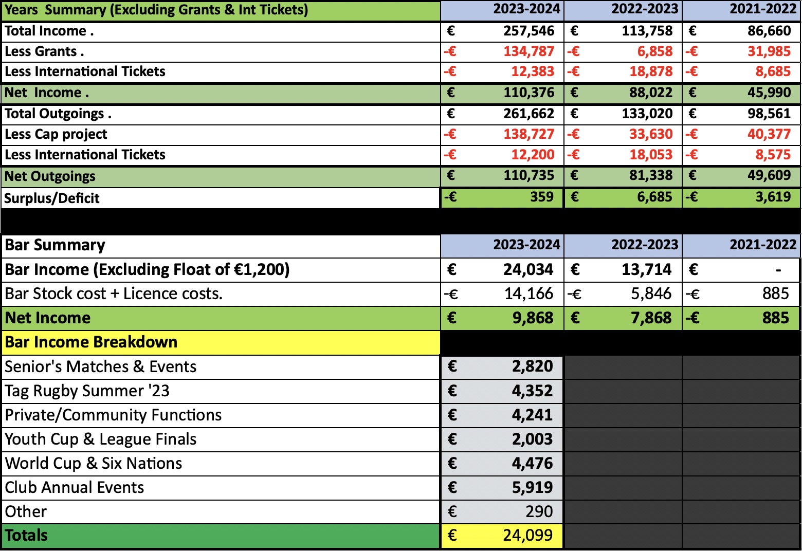Click the 'Youth Cup & League Finals' label
Image resolution: width=802 pixels, height=551 pixels.
click(x=101, y=439)
